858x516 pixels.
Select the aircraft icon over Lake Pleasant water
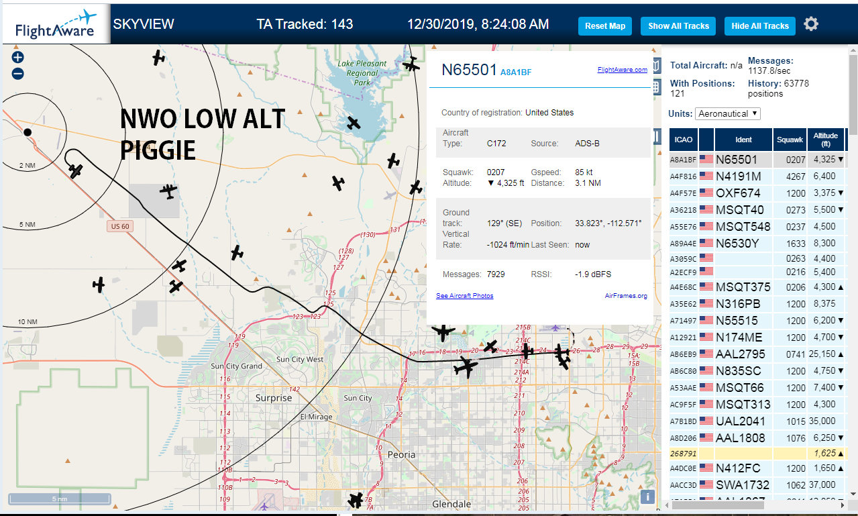point(353,123)
